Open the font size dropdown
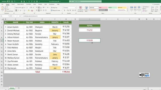This screenshot has height=90, width=161. pos(29,8)
